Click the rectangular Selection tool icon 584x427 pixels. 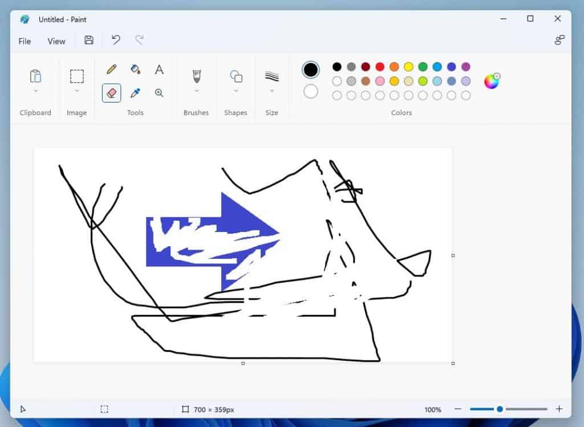pyautogui.click(x=77, y=76)
